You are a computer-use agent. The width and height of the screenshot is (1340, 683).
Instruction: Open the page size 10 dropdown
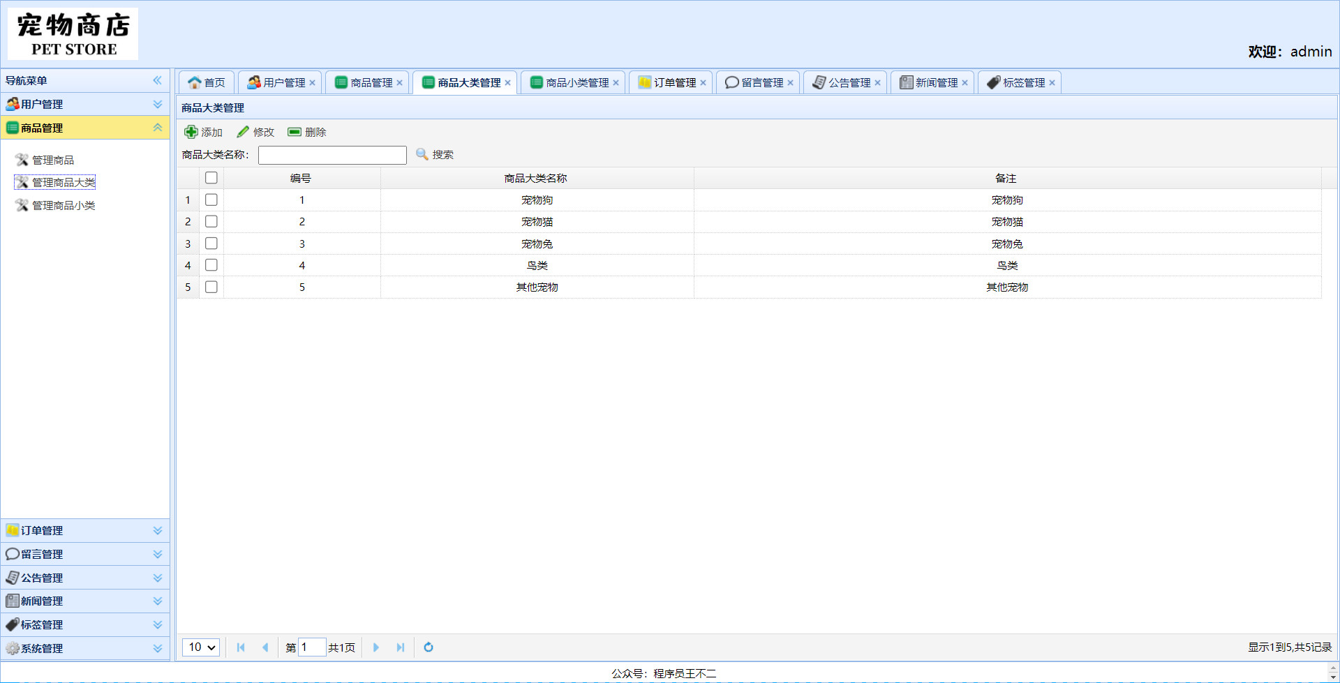202,647
